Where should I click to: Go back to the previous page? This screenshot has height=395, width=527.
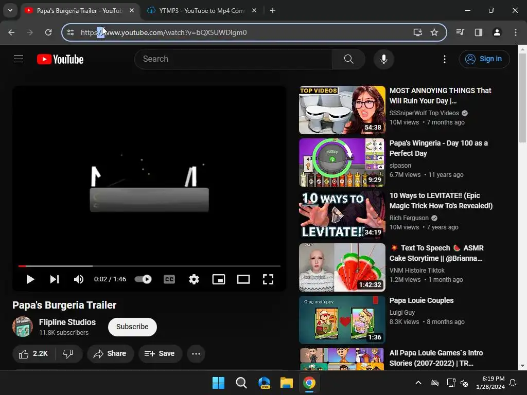click(x=11, y=32)
